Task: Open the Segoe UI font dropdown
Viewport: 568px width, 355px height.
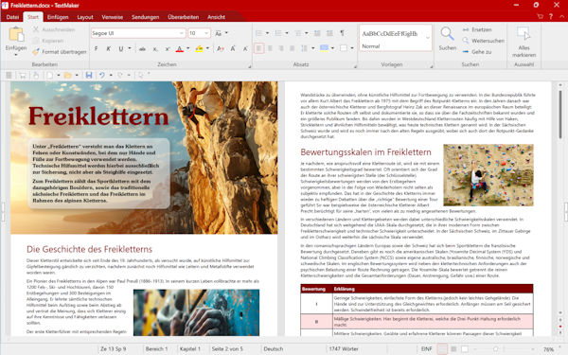Action: point(182,33)
